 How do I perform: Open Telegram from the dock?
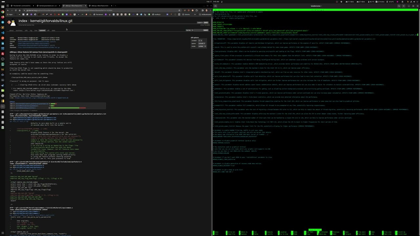coord(3,22)
